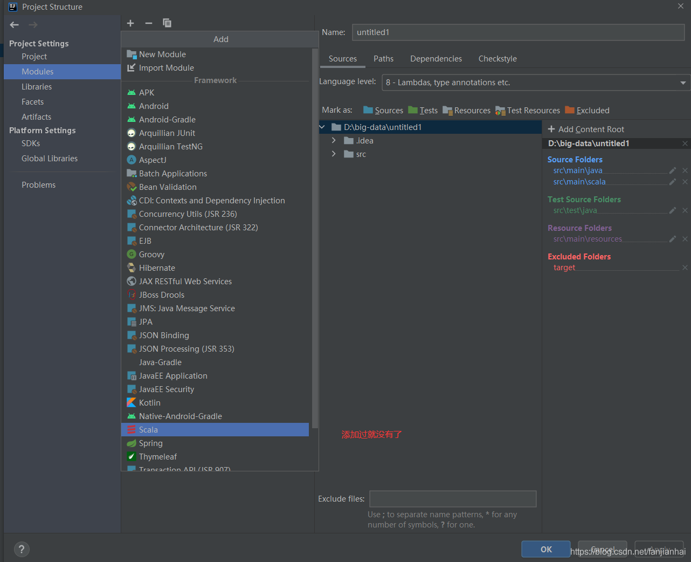Open Facets settings section
Screen dimensions: 691x562
pyautogui.click(x=62, y=102)
